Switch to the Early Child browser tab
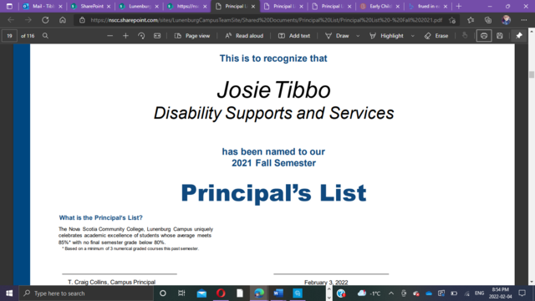Image resolution: width=535 pixels, height=301 pixels. 380,6
